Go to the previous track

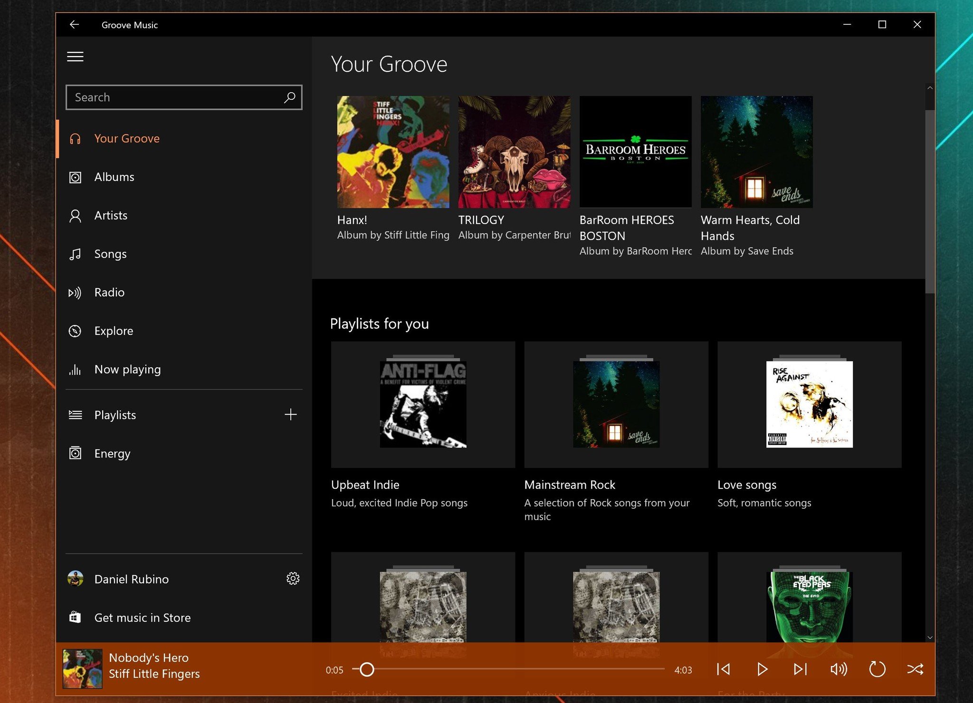click(x=724, y=669)
